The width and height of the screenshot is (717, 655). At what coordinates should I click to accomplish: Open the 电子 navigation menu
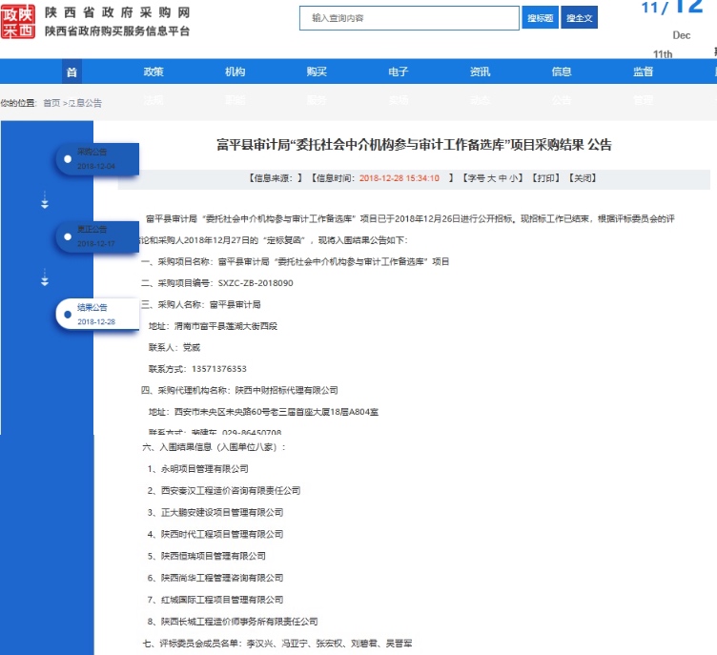tap(399, 72)
